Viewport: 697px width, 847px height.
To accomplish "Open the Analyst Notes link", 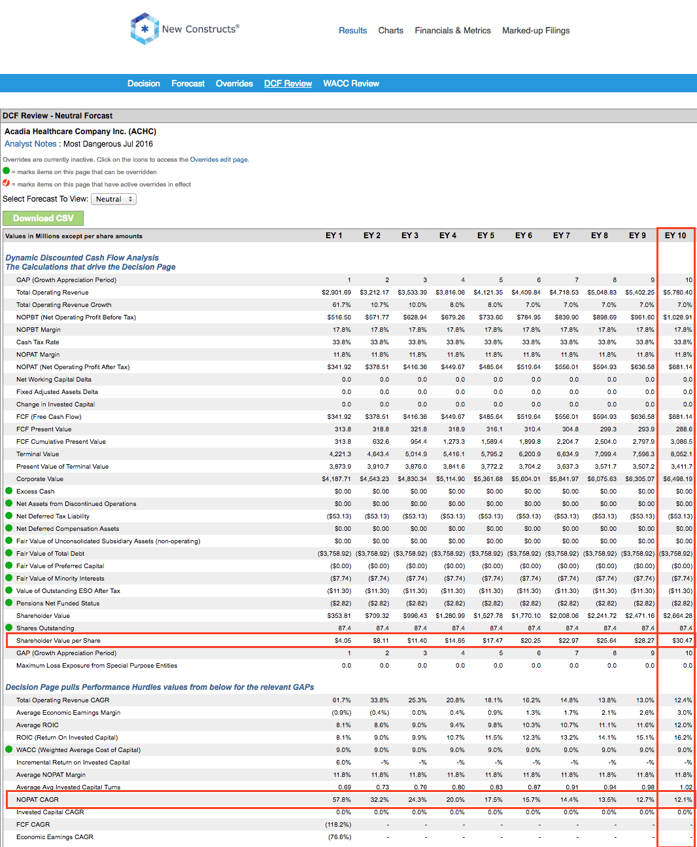I will click(31, 144).
